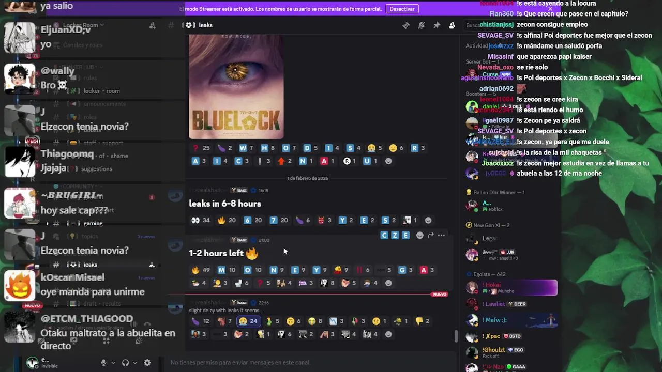Toggle the eyes reaction with 34 votes
Image resolution: width=662 pixels, height=372 pixels.
(x=201, y=220)
